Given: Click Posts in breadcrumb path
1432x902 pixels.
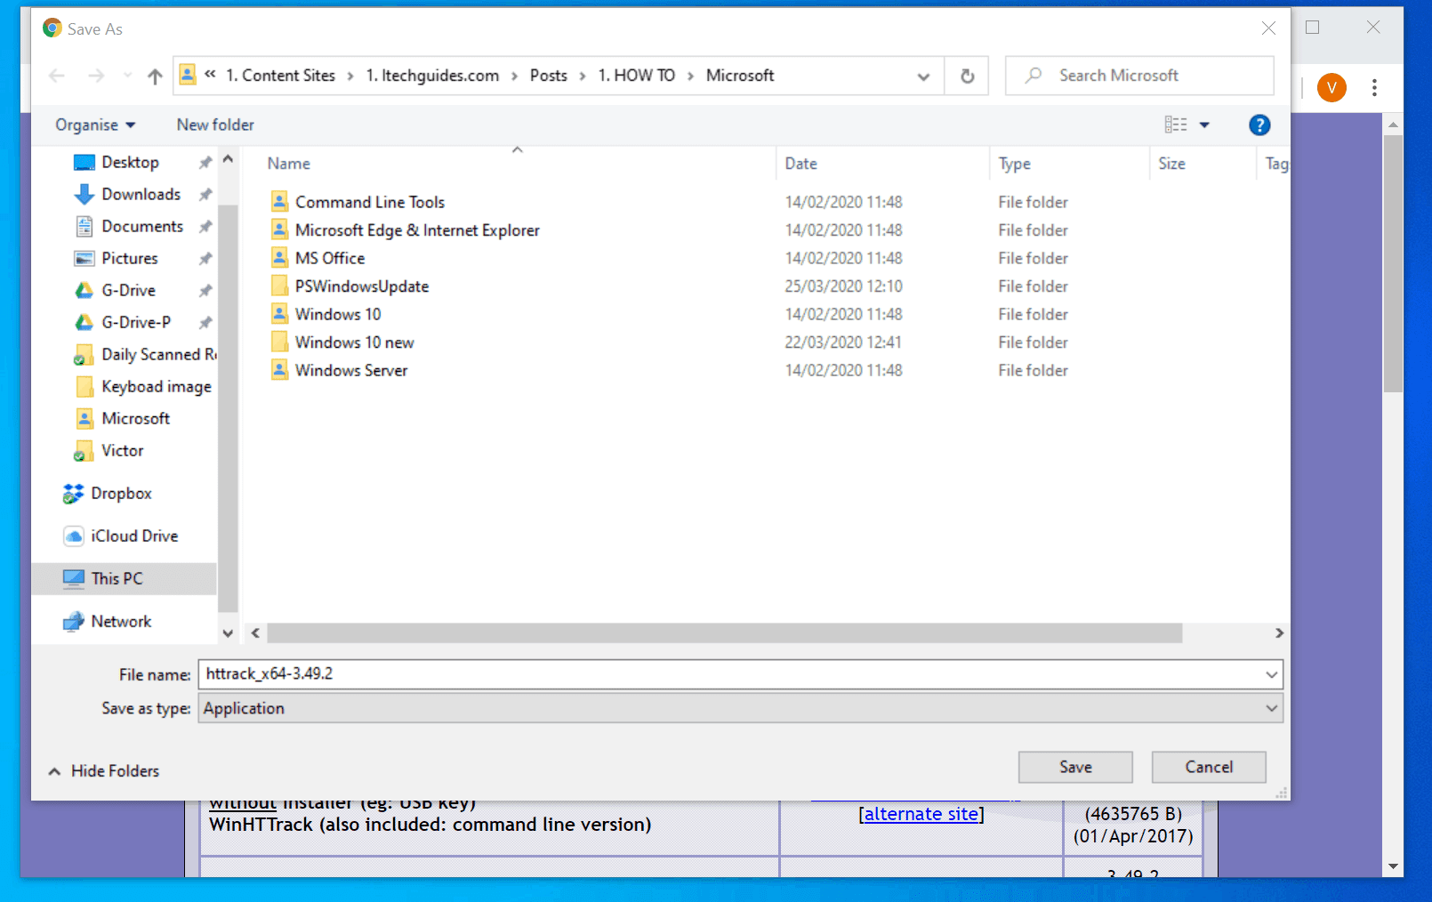Looking at the screenshot, I should [549, 76].
